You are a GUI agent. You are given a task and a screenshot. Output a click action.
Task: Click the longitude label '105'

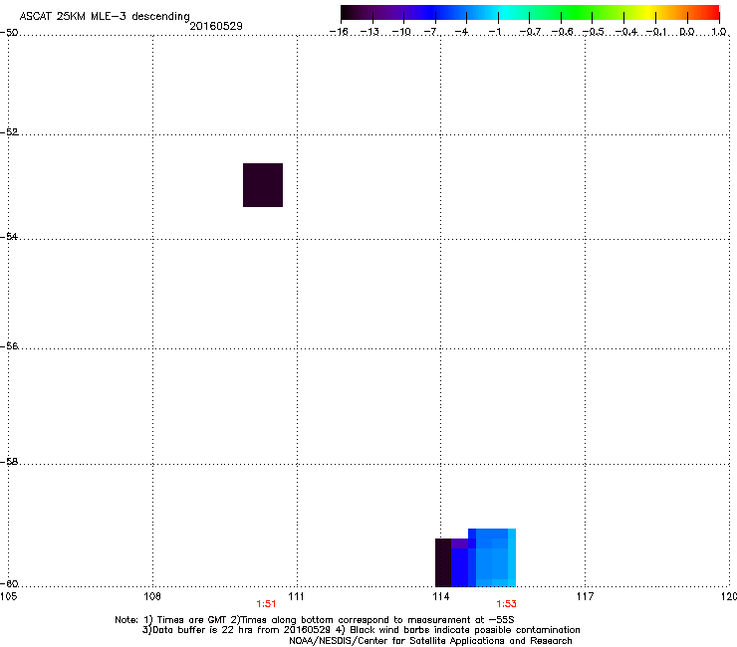click(x=8, y=596)
